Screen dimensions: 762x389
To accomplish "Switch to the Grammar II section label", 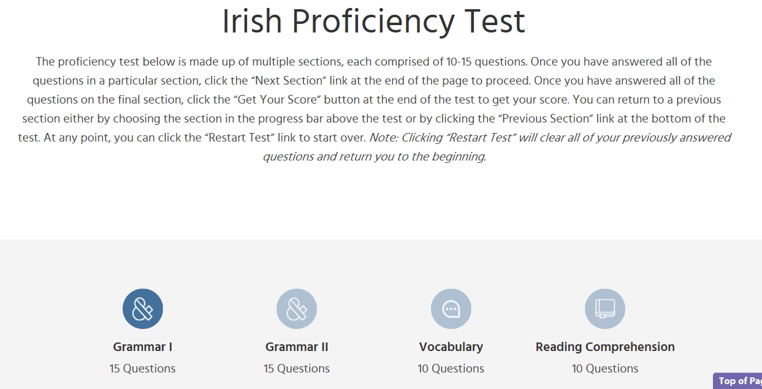I will pyautogui.click(x=297, y=346).
